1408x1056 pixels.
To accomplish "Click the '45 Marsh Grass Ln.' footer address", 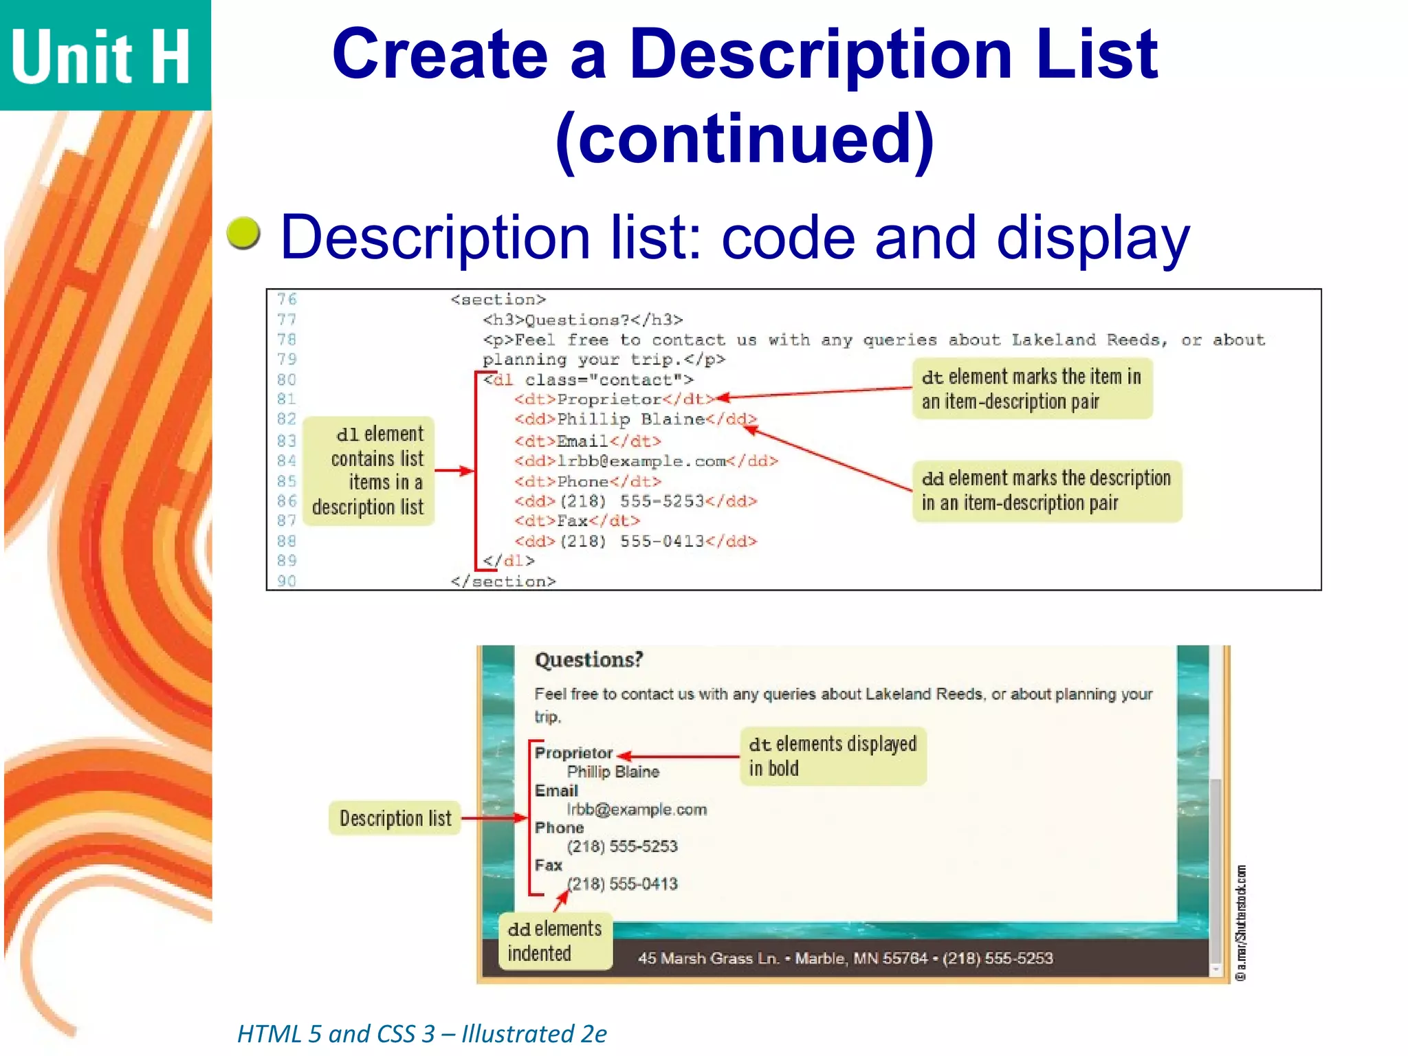I will (845, 958).
